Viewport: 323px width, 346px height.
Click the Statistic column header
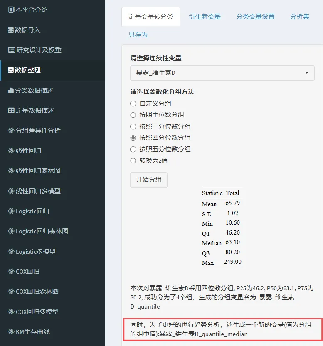tap(212, 193)
